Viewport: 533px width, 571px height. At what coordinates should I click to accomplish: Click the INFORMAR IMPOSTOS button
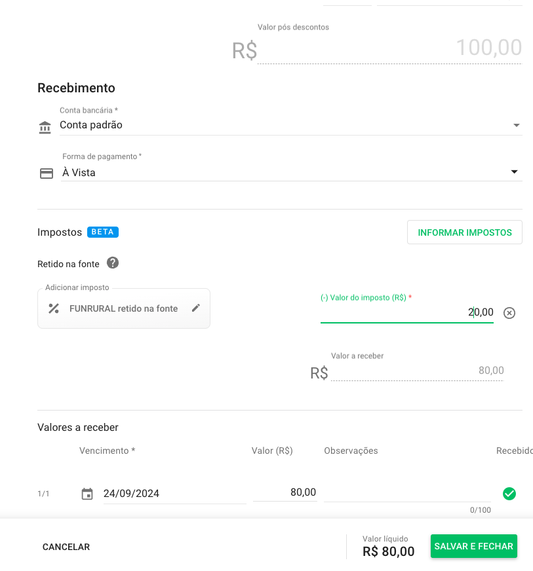464,232
